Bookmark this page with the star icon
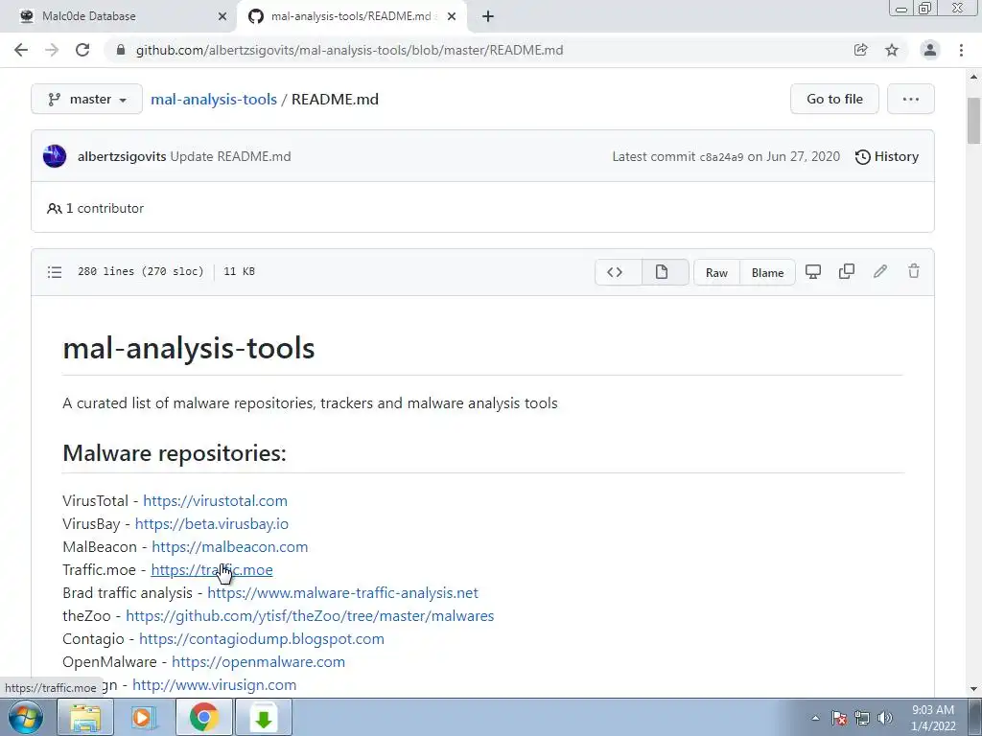The width and height of the screenshot is (982, 736). point(892,50)
